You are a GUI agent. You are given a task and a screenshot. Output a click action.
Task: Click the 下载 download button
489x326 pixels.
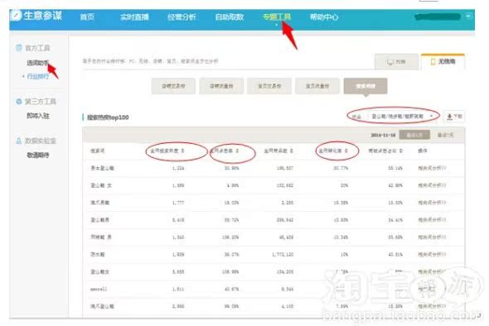tap(454, 117)
